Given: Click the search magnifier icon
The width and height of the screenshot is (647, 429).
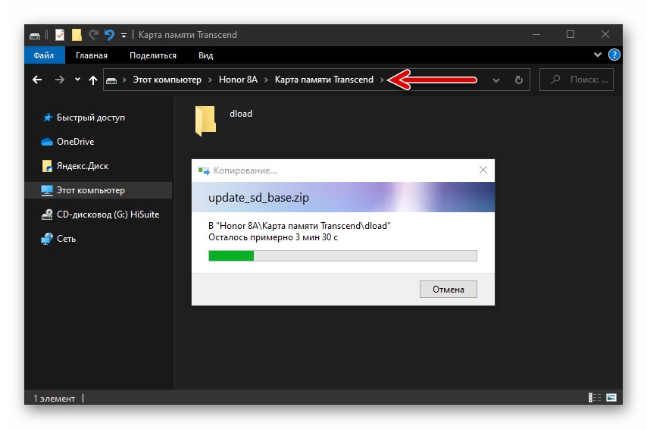Looking at the screenshot, I should [555, 80].
